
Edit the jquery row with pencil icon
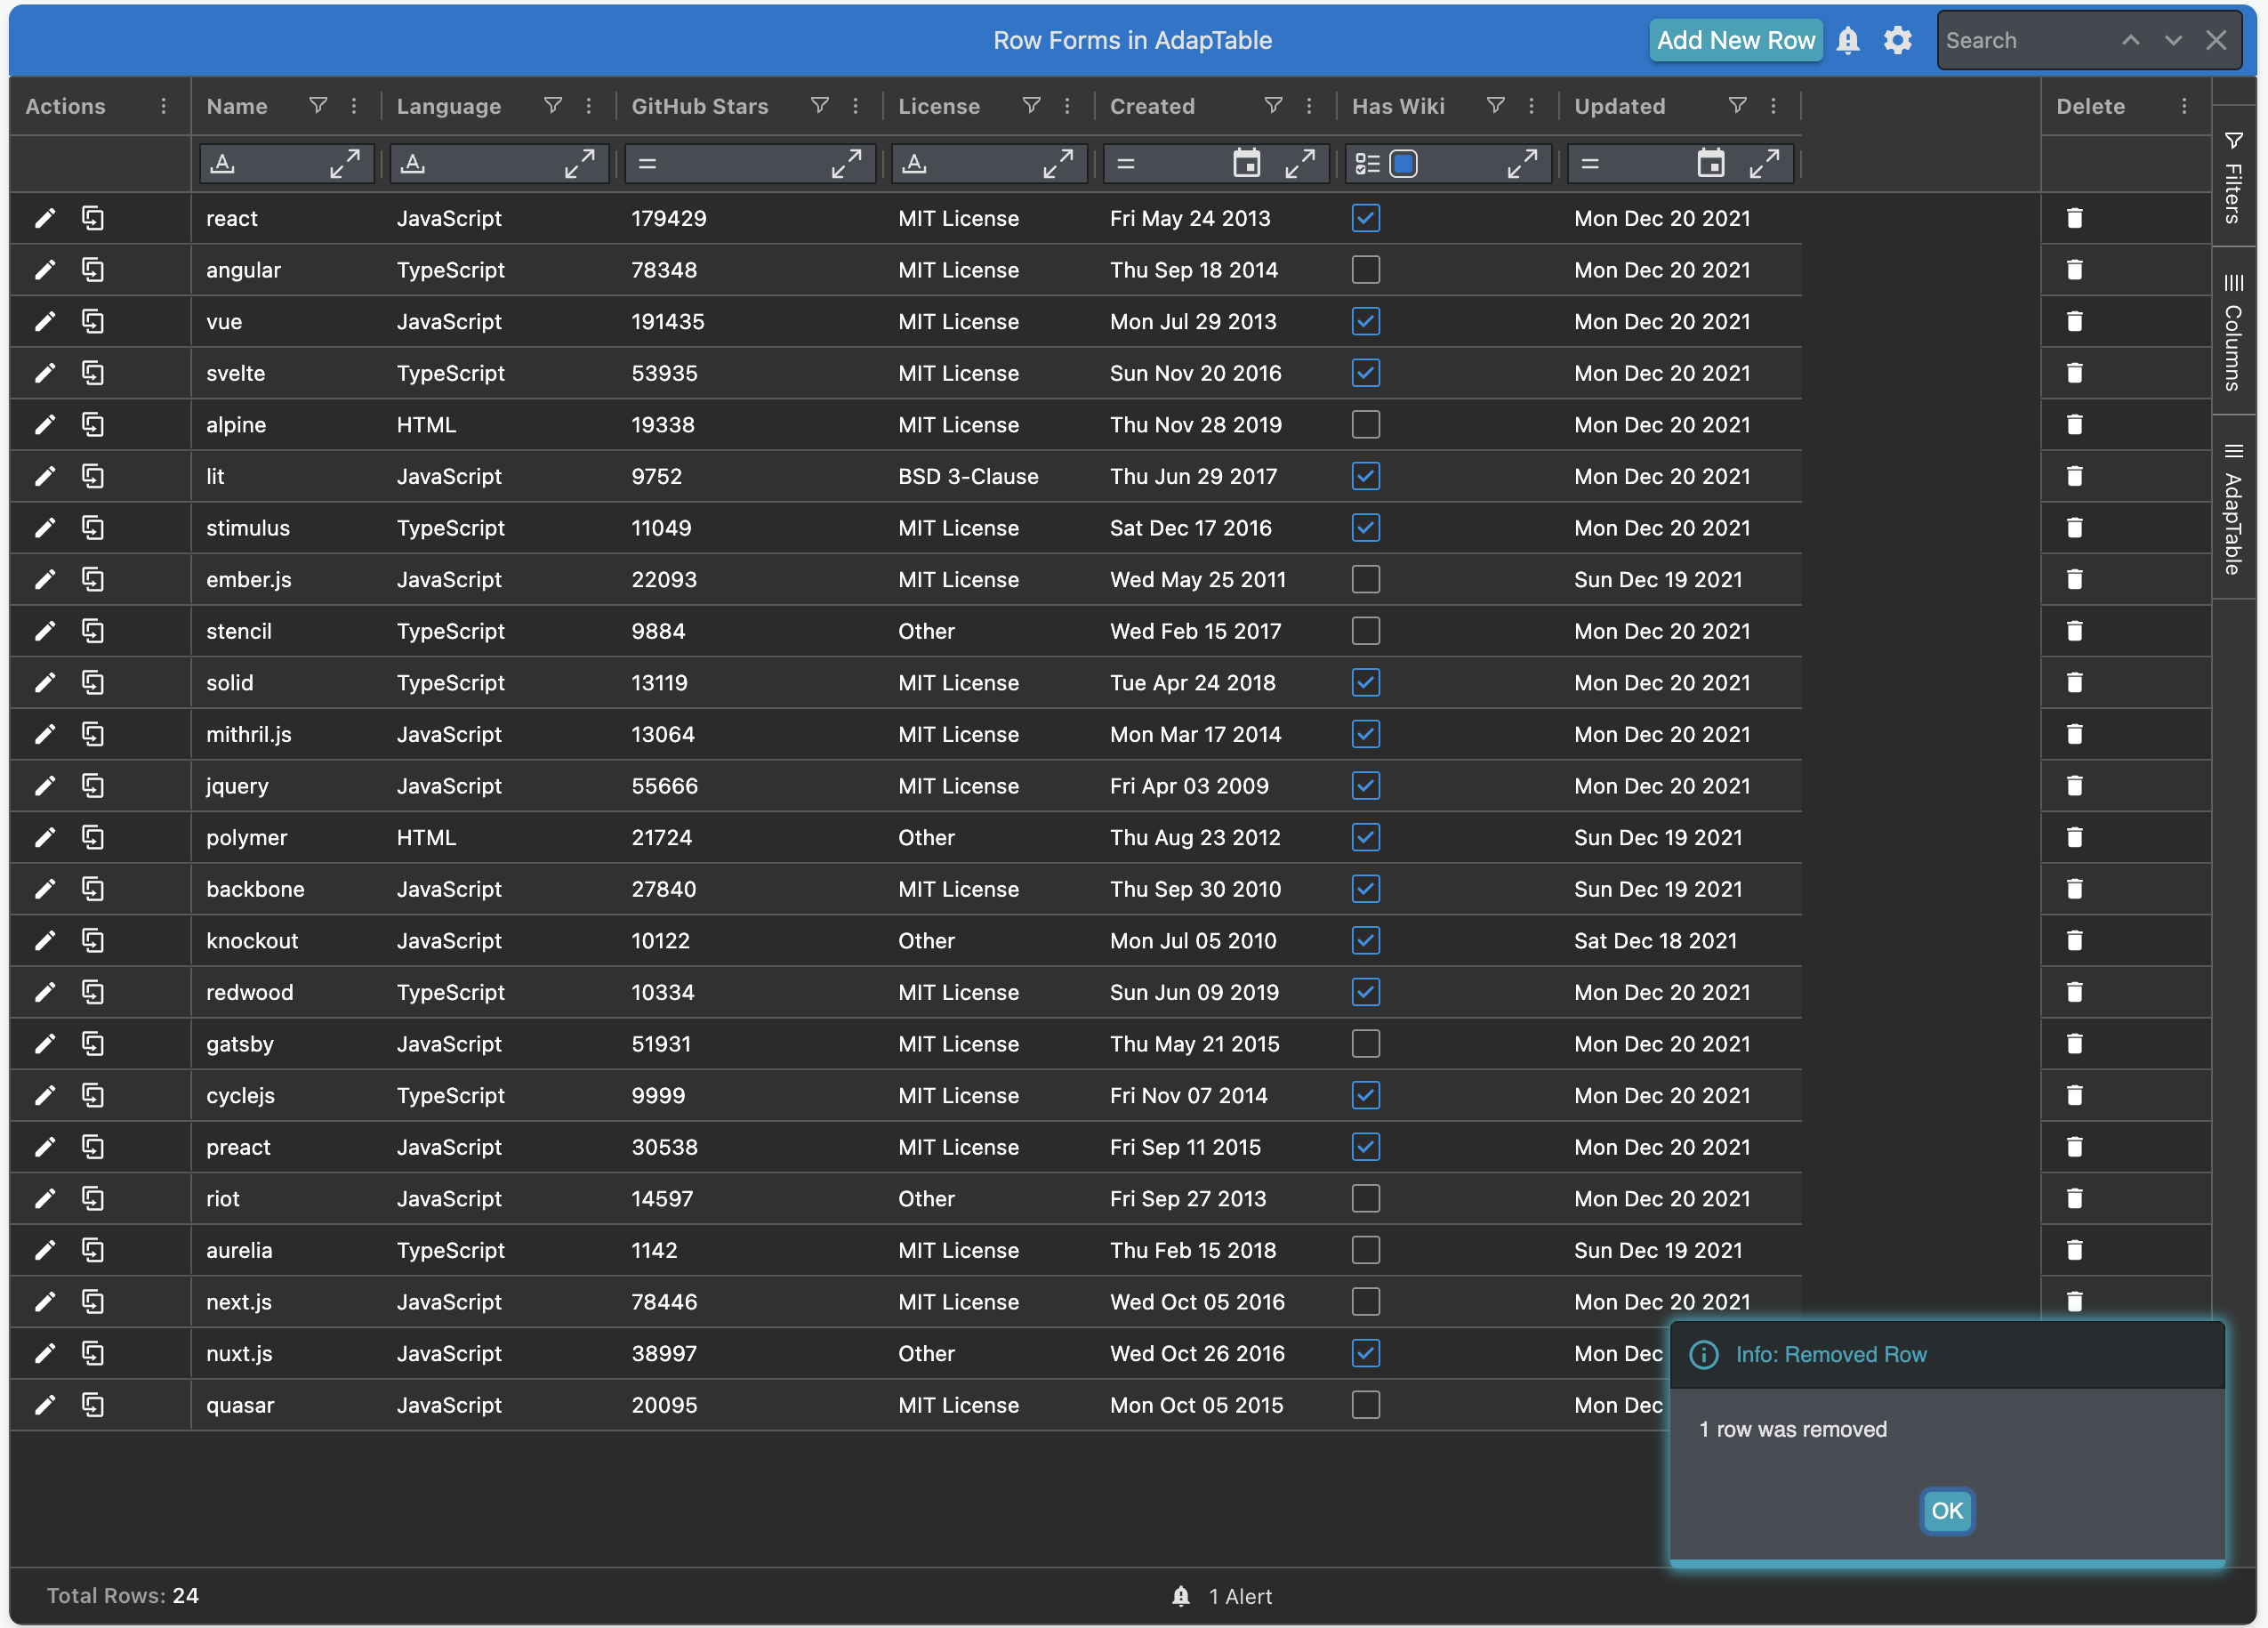pos(45,786)
